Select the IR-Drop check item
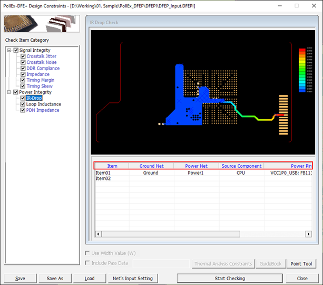The image size is (323, 285). pyautogui.click(x=34, y=98)
